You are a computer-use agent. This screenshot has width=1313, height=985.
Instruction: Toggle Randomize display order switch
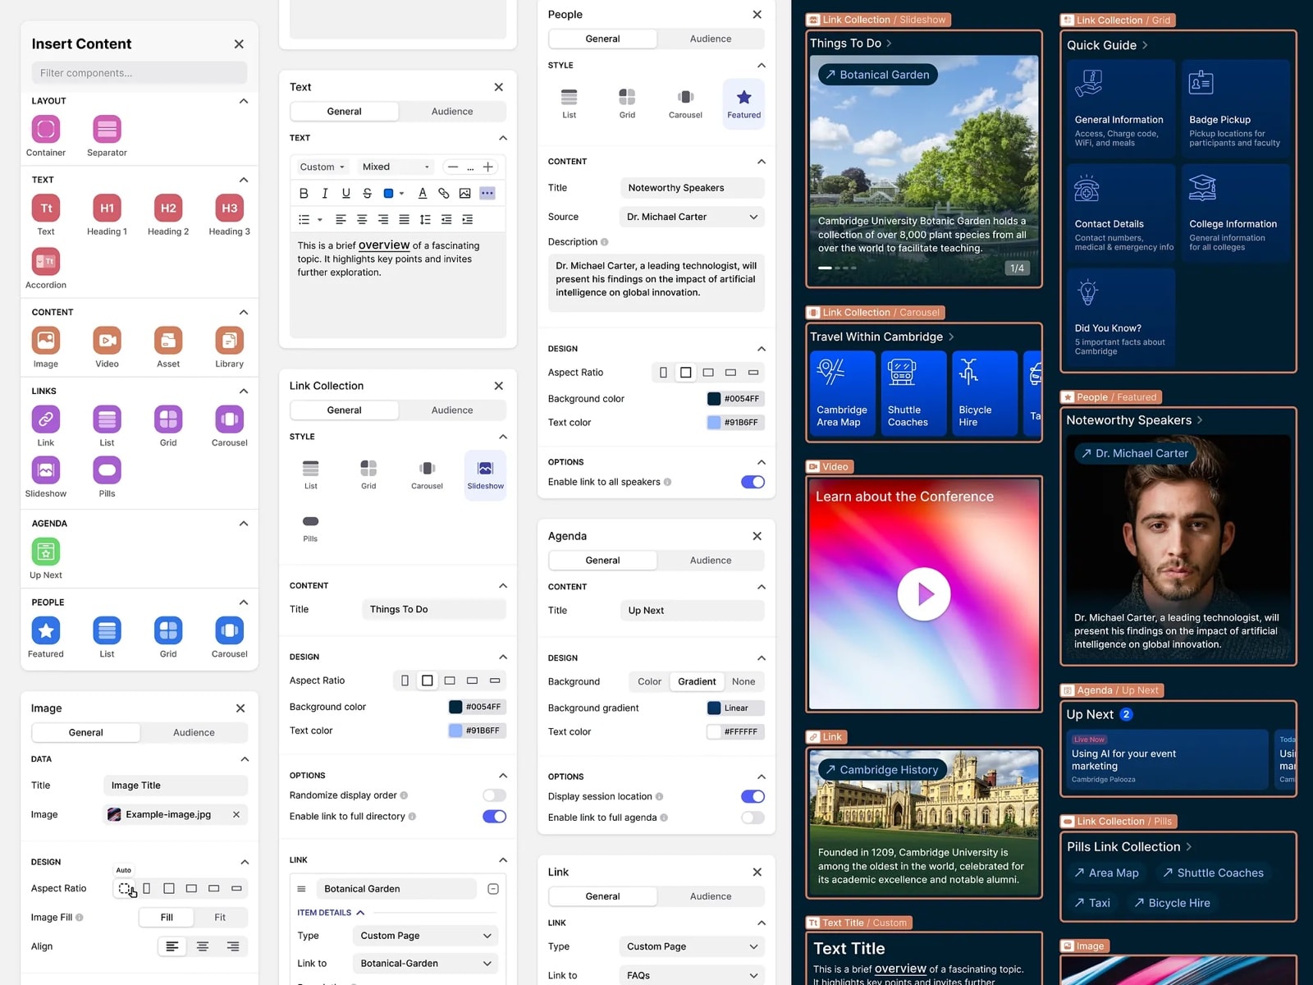point(494,795)
